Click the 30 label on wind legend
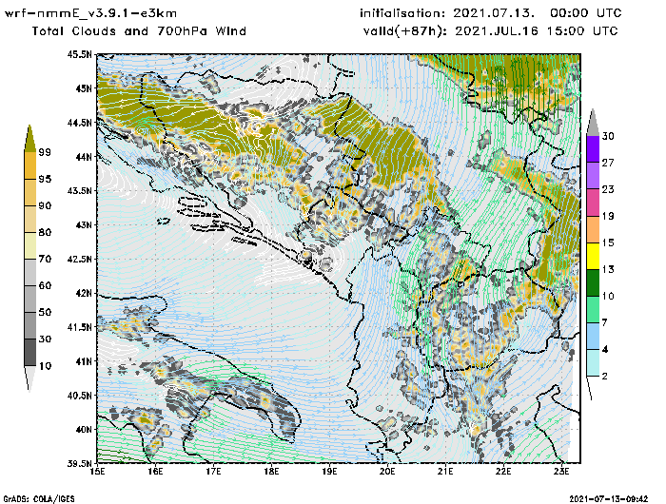666x504 pixels. click(x=608, y=136)
